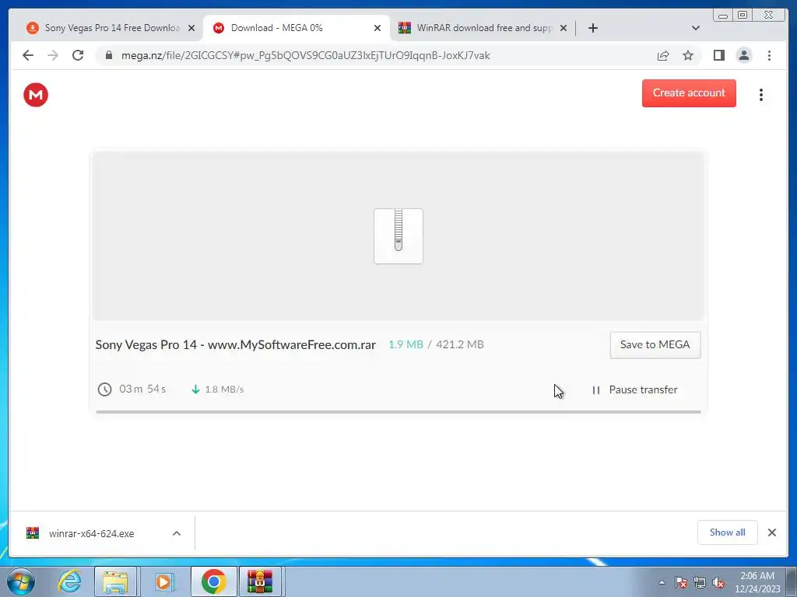
Task: Click the 1.9 MB downloaded size
Action: (406, 344)
